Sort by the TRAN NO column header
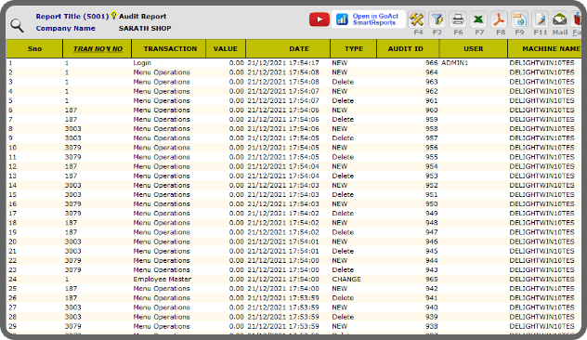Viewport: 587px width, 340px height. pos(98,48)
